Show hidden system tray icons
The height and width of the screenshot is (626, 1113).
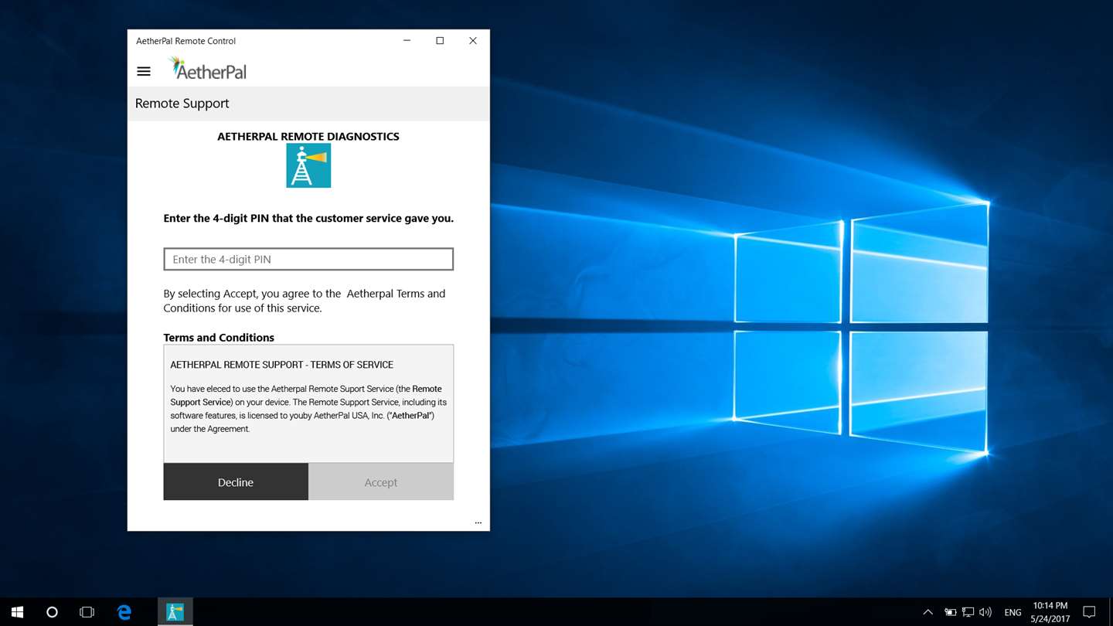tap(928, 612)
